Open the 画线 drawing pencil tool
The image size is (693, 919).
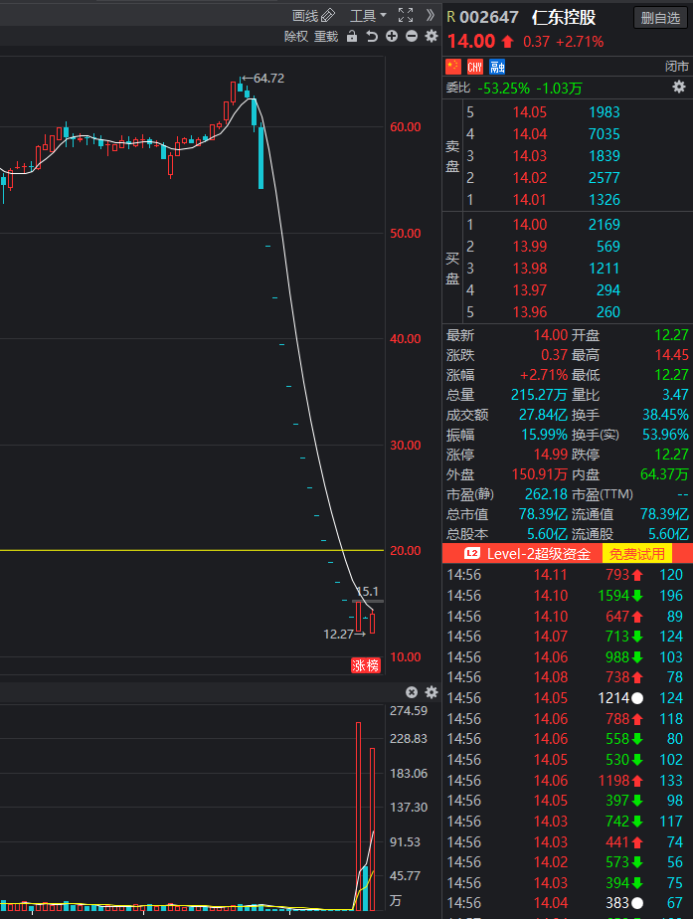[313, 15]
